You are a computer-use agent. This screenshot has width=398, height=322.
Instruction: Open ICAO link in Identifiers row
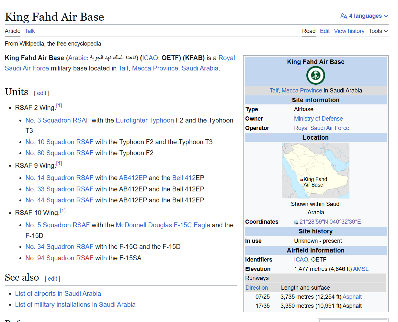point(301,260)
